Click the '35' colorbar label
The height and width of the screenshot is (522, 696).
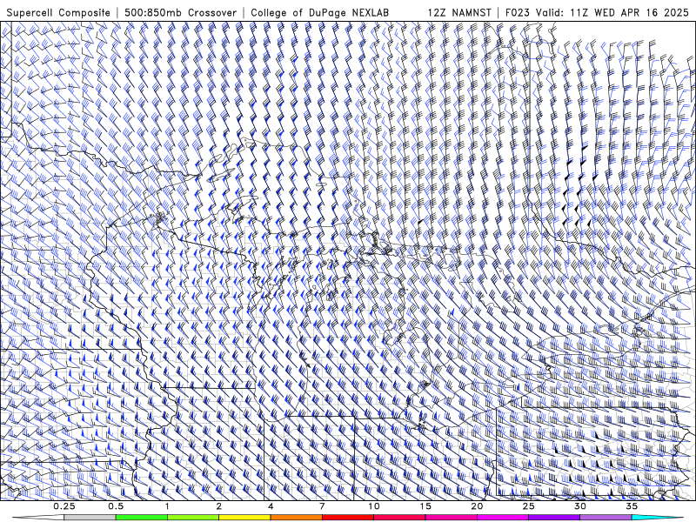pos(632,506)
